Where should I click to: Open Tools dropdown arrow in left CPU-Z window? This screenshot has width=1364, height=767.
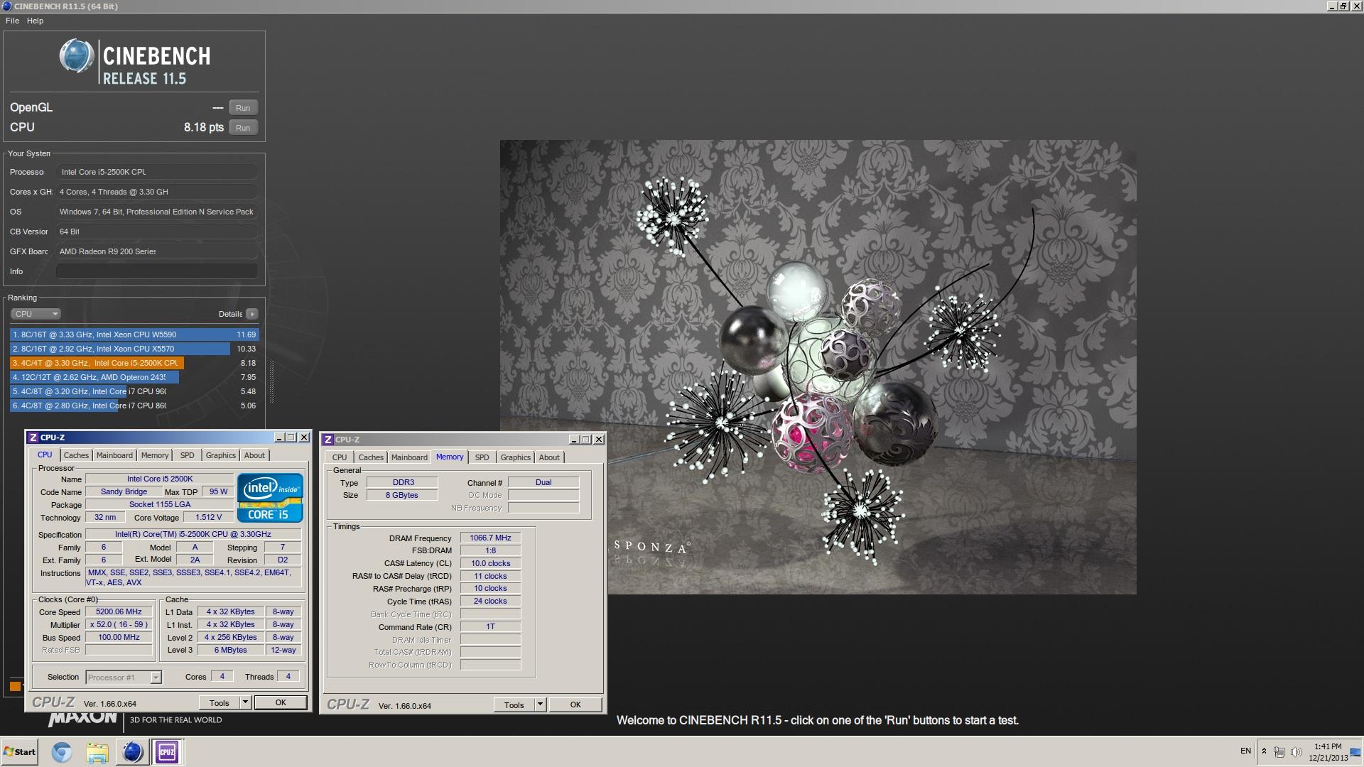click(x=245, y=703)
